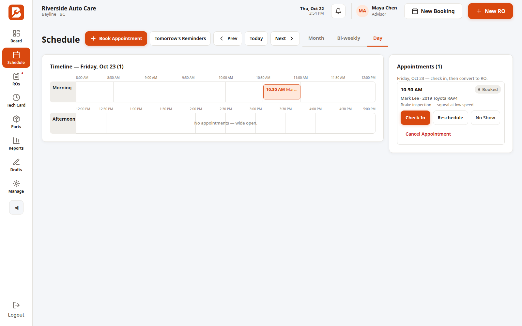
Task: Open the 10:30 AM appointment block on timeline
Action: [282, 92]
